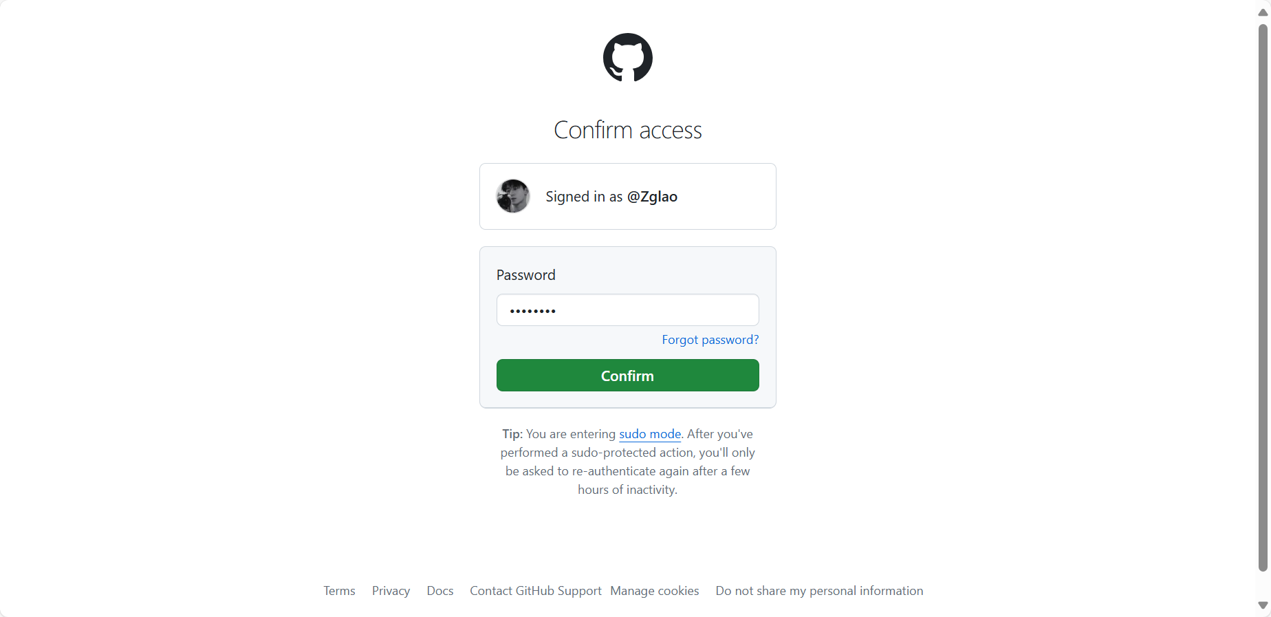Click the scrollbar down arrow
Viewport: 1271px width, 617px height.
pyautogui.click(x=1263, y=605)
